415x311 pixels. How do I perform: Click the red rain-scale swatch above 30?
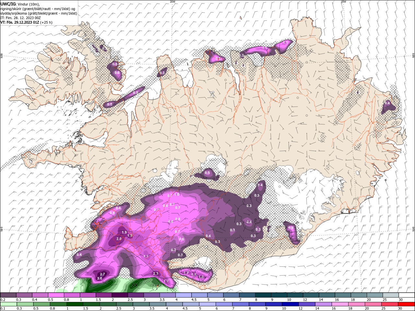point(407,304)
